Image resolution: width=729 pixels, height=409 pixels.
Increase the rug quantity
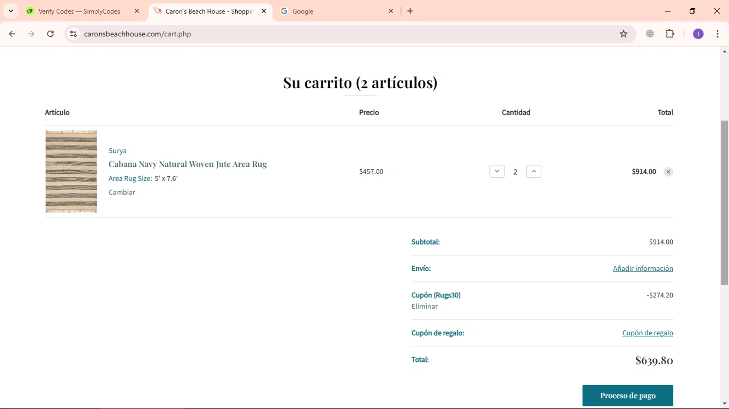tap(534, 171)
